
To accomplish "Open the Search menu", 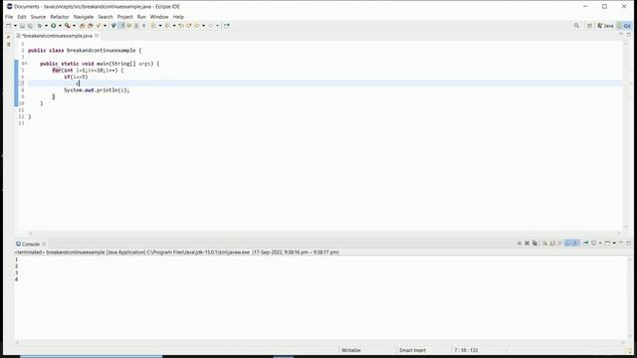I will click(x=106, y=17).
